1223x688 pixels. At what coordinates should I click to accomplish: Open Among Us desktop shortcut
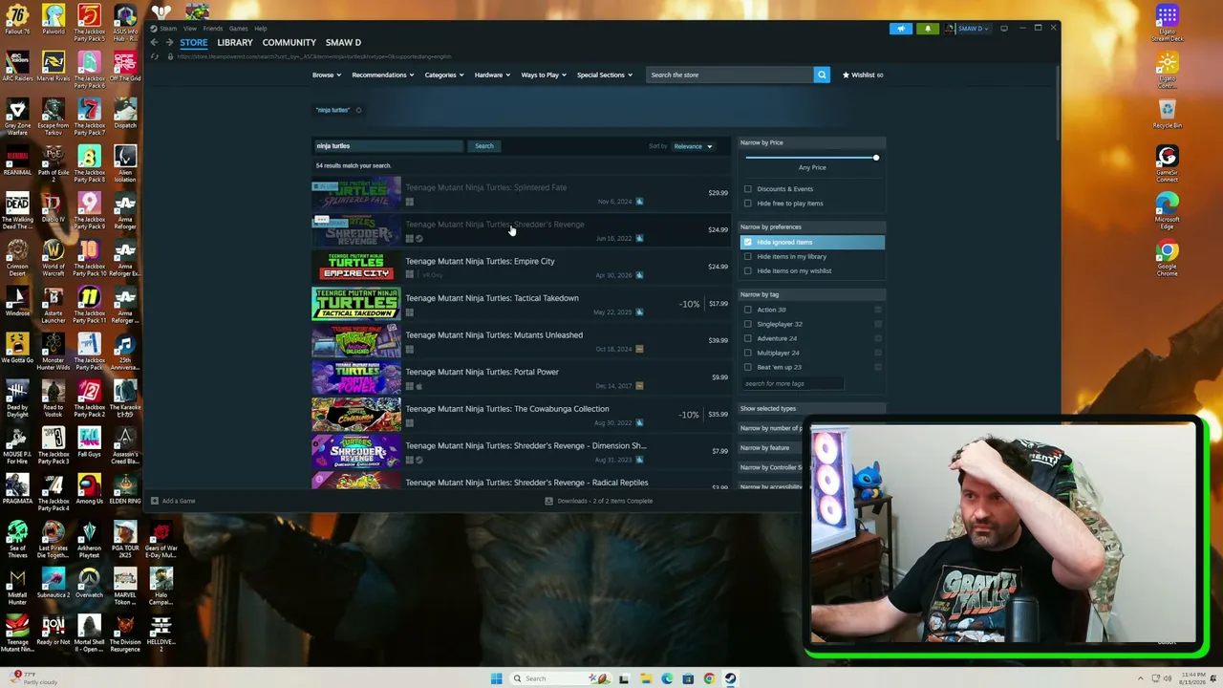[89, 488]
